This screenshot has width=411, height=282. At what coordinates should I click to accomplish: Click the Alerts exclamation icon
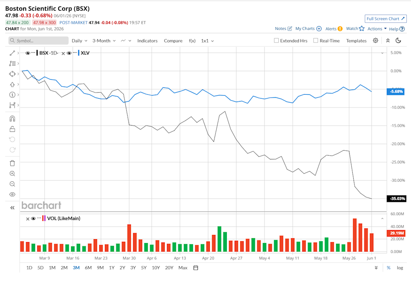click(340, 29)
